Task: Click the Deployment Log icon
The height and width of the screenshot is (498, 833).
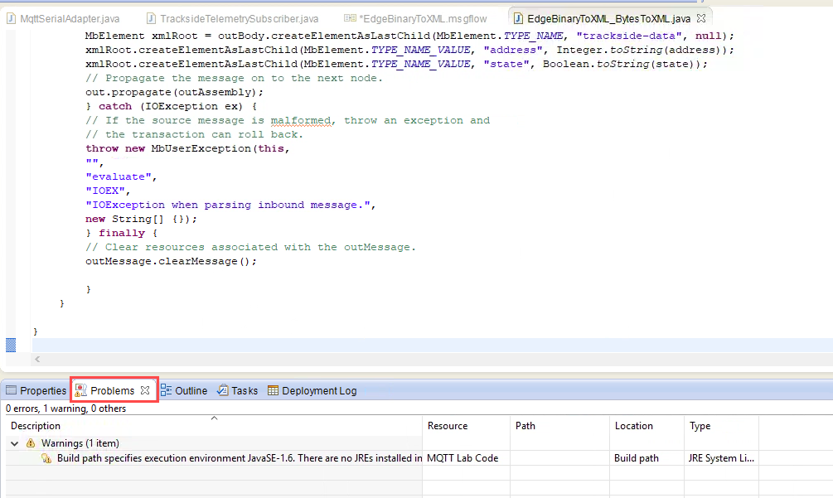Action: click(x=273, y=390)
